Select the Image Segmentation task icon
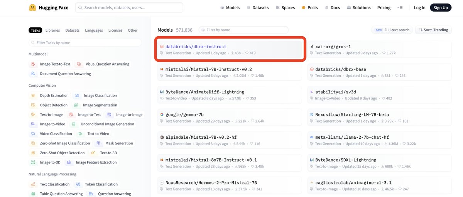The height and width of the screenshot is (197, 463). click(x=76, y=105)
